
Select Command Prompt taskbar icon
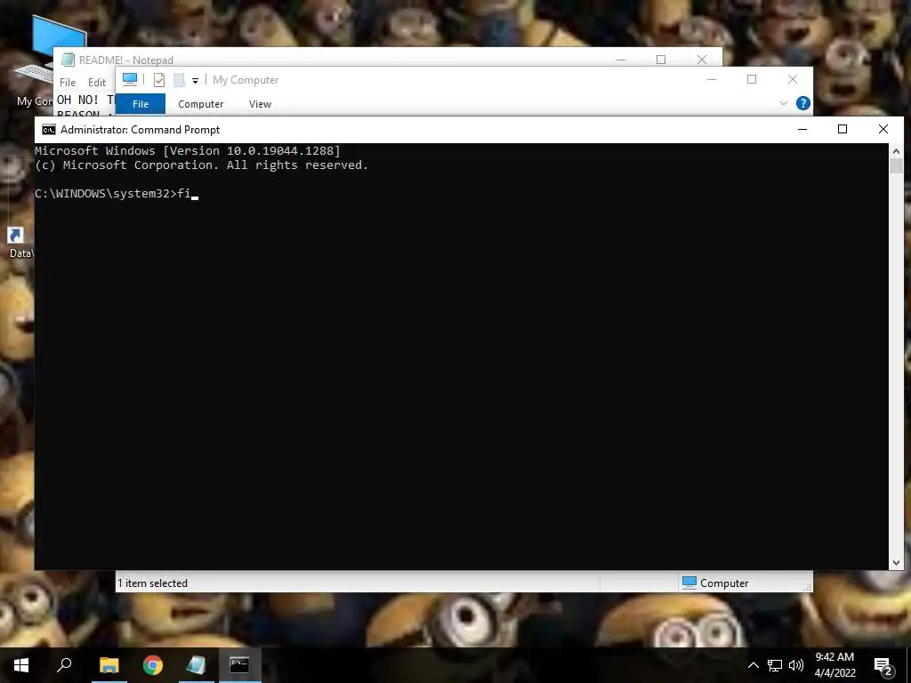pyautogui.click(x=239, y=665)
